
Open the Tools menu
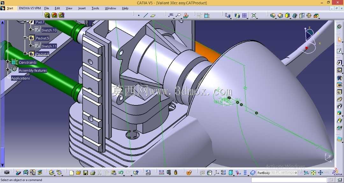95,8
